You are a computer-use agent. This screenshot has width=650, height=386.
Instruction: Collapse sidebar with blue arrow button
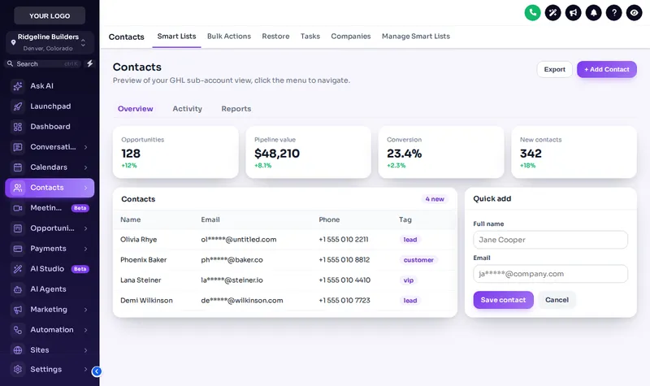tap(97, 371)
